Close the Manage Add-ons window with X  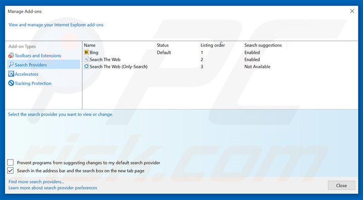click(352, 11)
